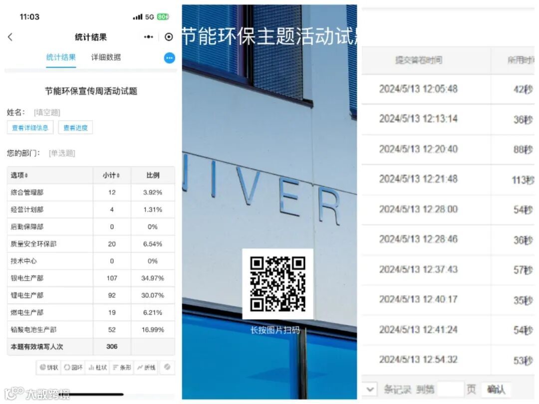Click the total count 306 cell
The height and width of the screenshot is (404, 539).
112,347
